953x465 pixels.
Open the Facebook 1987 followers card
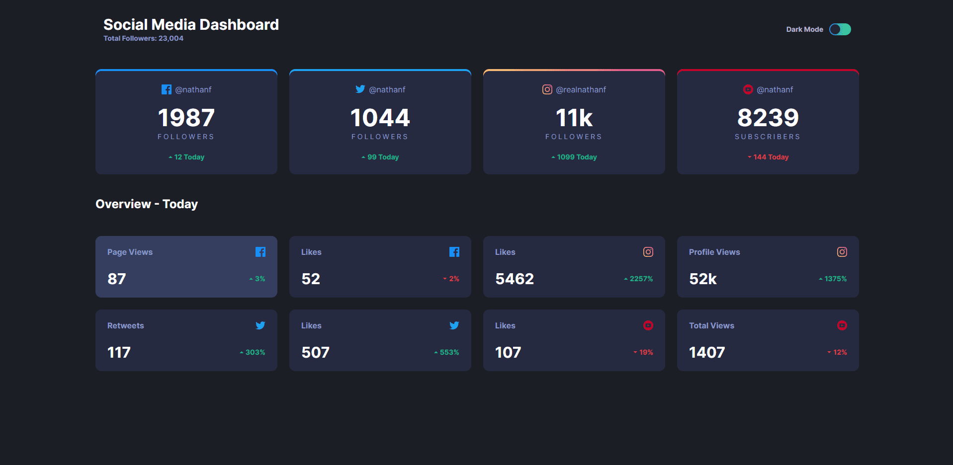[186, 122]
